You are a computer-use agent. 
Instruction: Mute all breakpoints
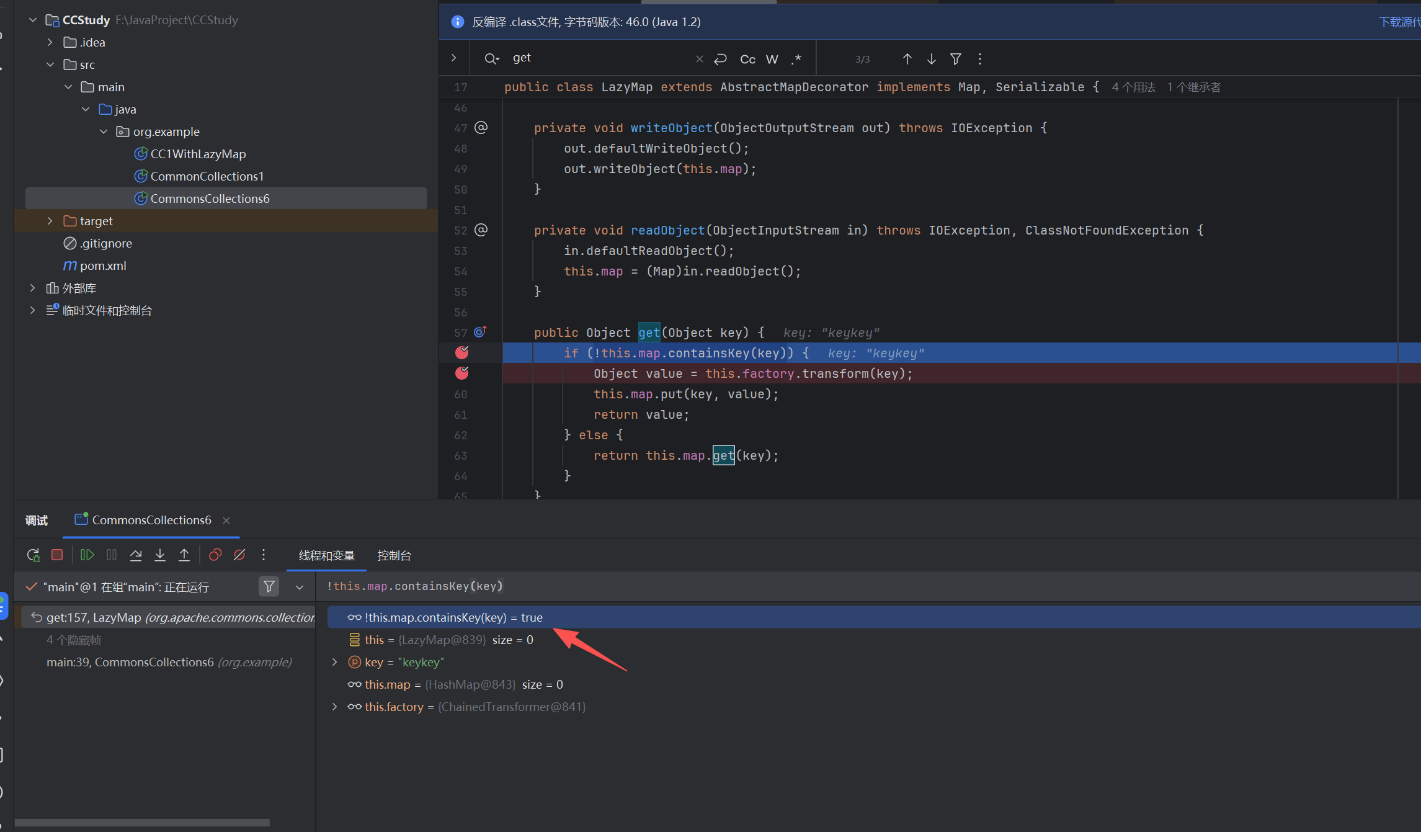(x=239, y=555)
